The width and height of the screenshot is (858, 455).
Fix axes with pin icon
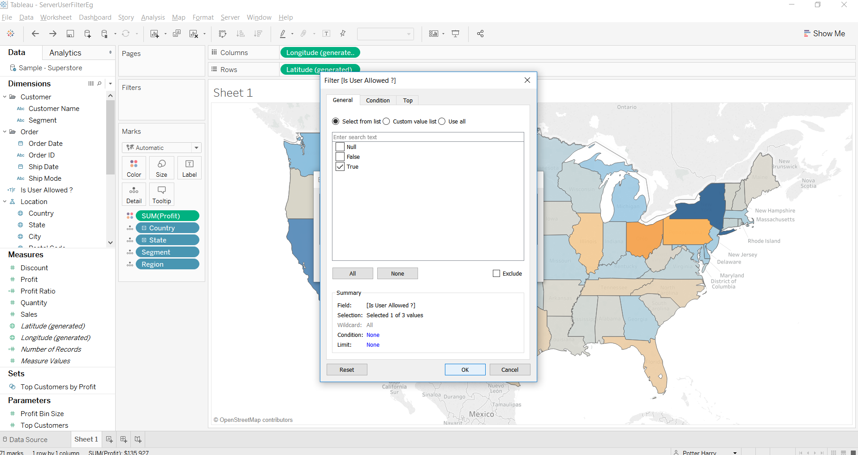[343, 34]
